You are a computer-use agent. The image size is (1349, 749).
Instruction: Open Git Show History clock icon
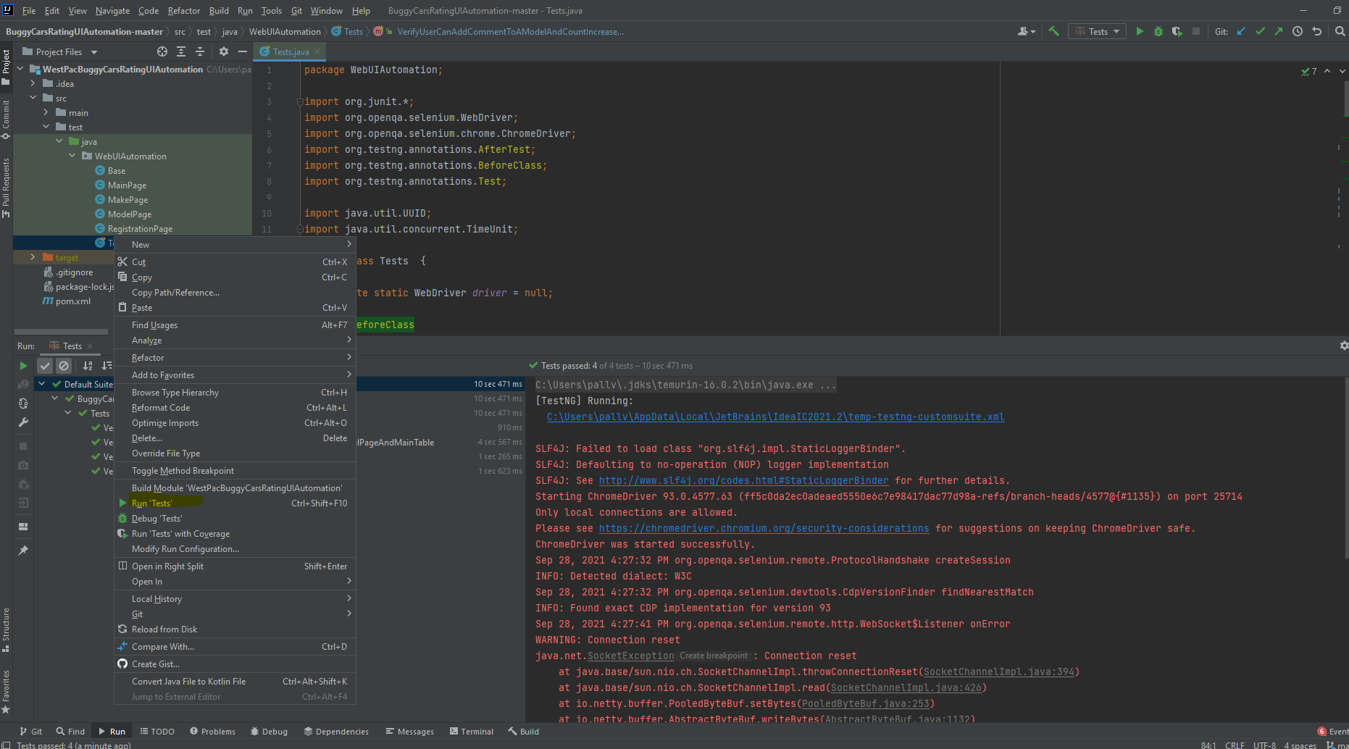point(1298,31)
